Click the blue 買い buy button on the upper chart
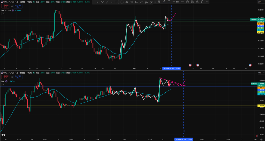 [19, 6]
